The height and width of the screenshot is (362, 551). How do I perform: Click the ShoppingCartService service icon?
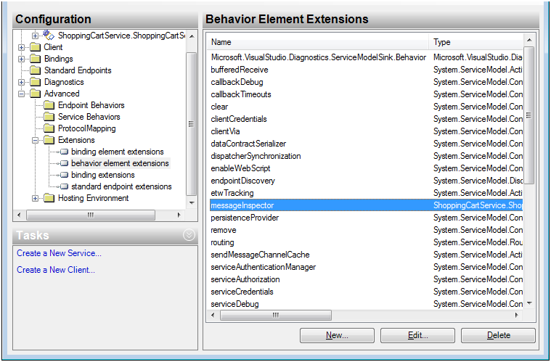pyautogui.click(x=49, y=35)
